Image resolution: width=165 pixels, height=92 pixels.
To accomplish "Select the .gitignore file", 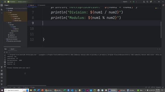I will tap(11, 35).
